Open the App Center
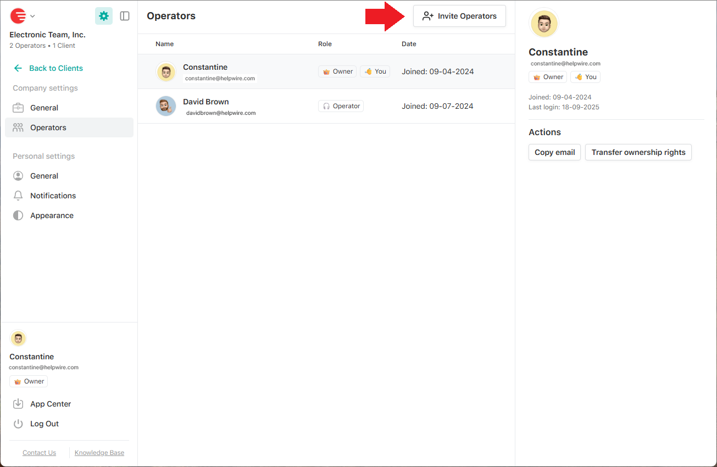Screen dimensions: 717x467 [x=51, y=404]
